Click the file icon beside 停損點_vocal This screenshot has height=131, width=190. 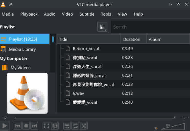point(68,57)
